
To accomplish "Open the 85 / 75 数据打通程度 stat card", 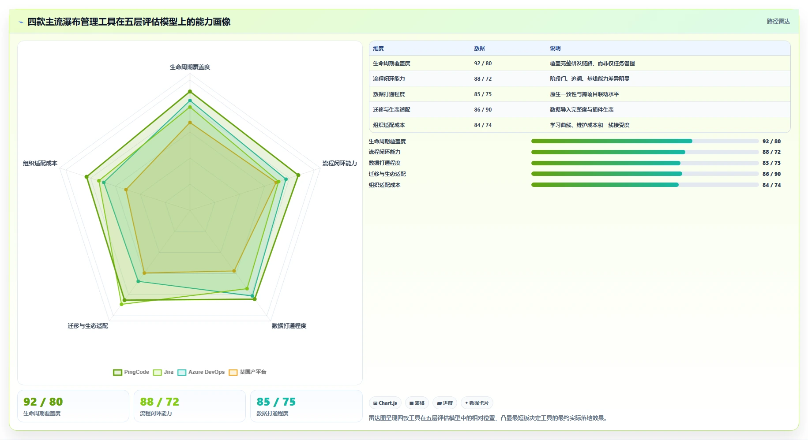I will [306, 406].
